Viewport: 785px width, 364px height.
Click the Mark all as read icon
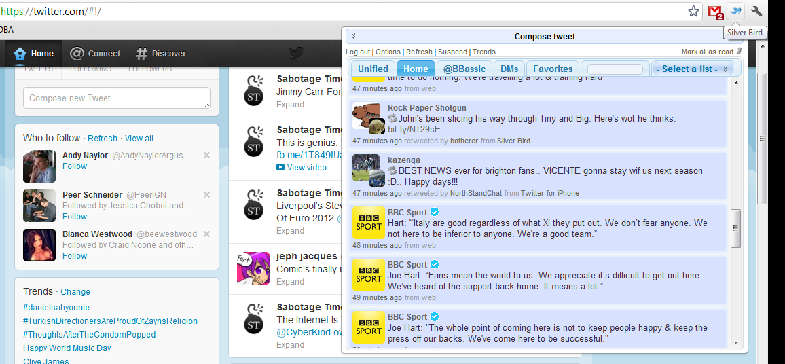pyautogui.click(x=740, y=51)
